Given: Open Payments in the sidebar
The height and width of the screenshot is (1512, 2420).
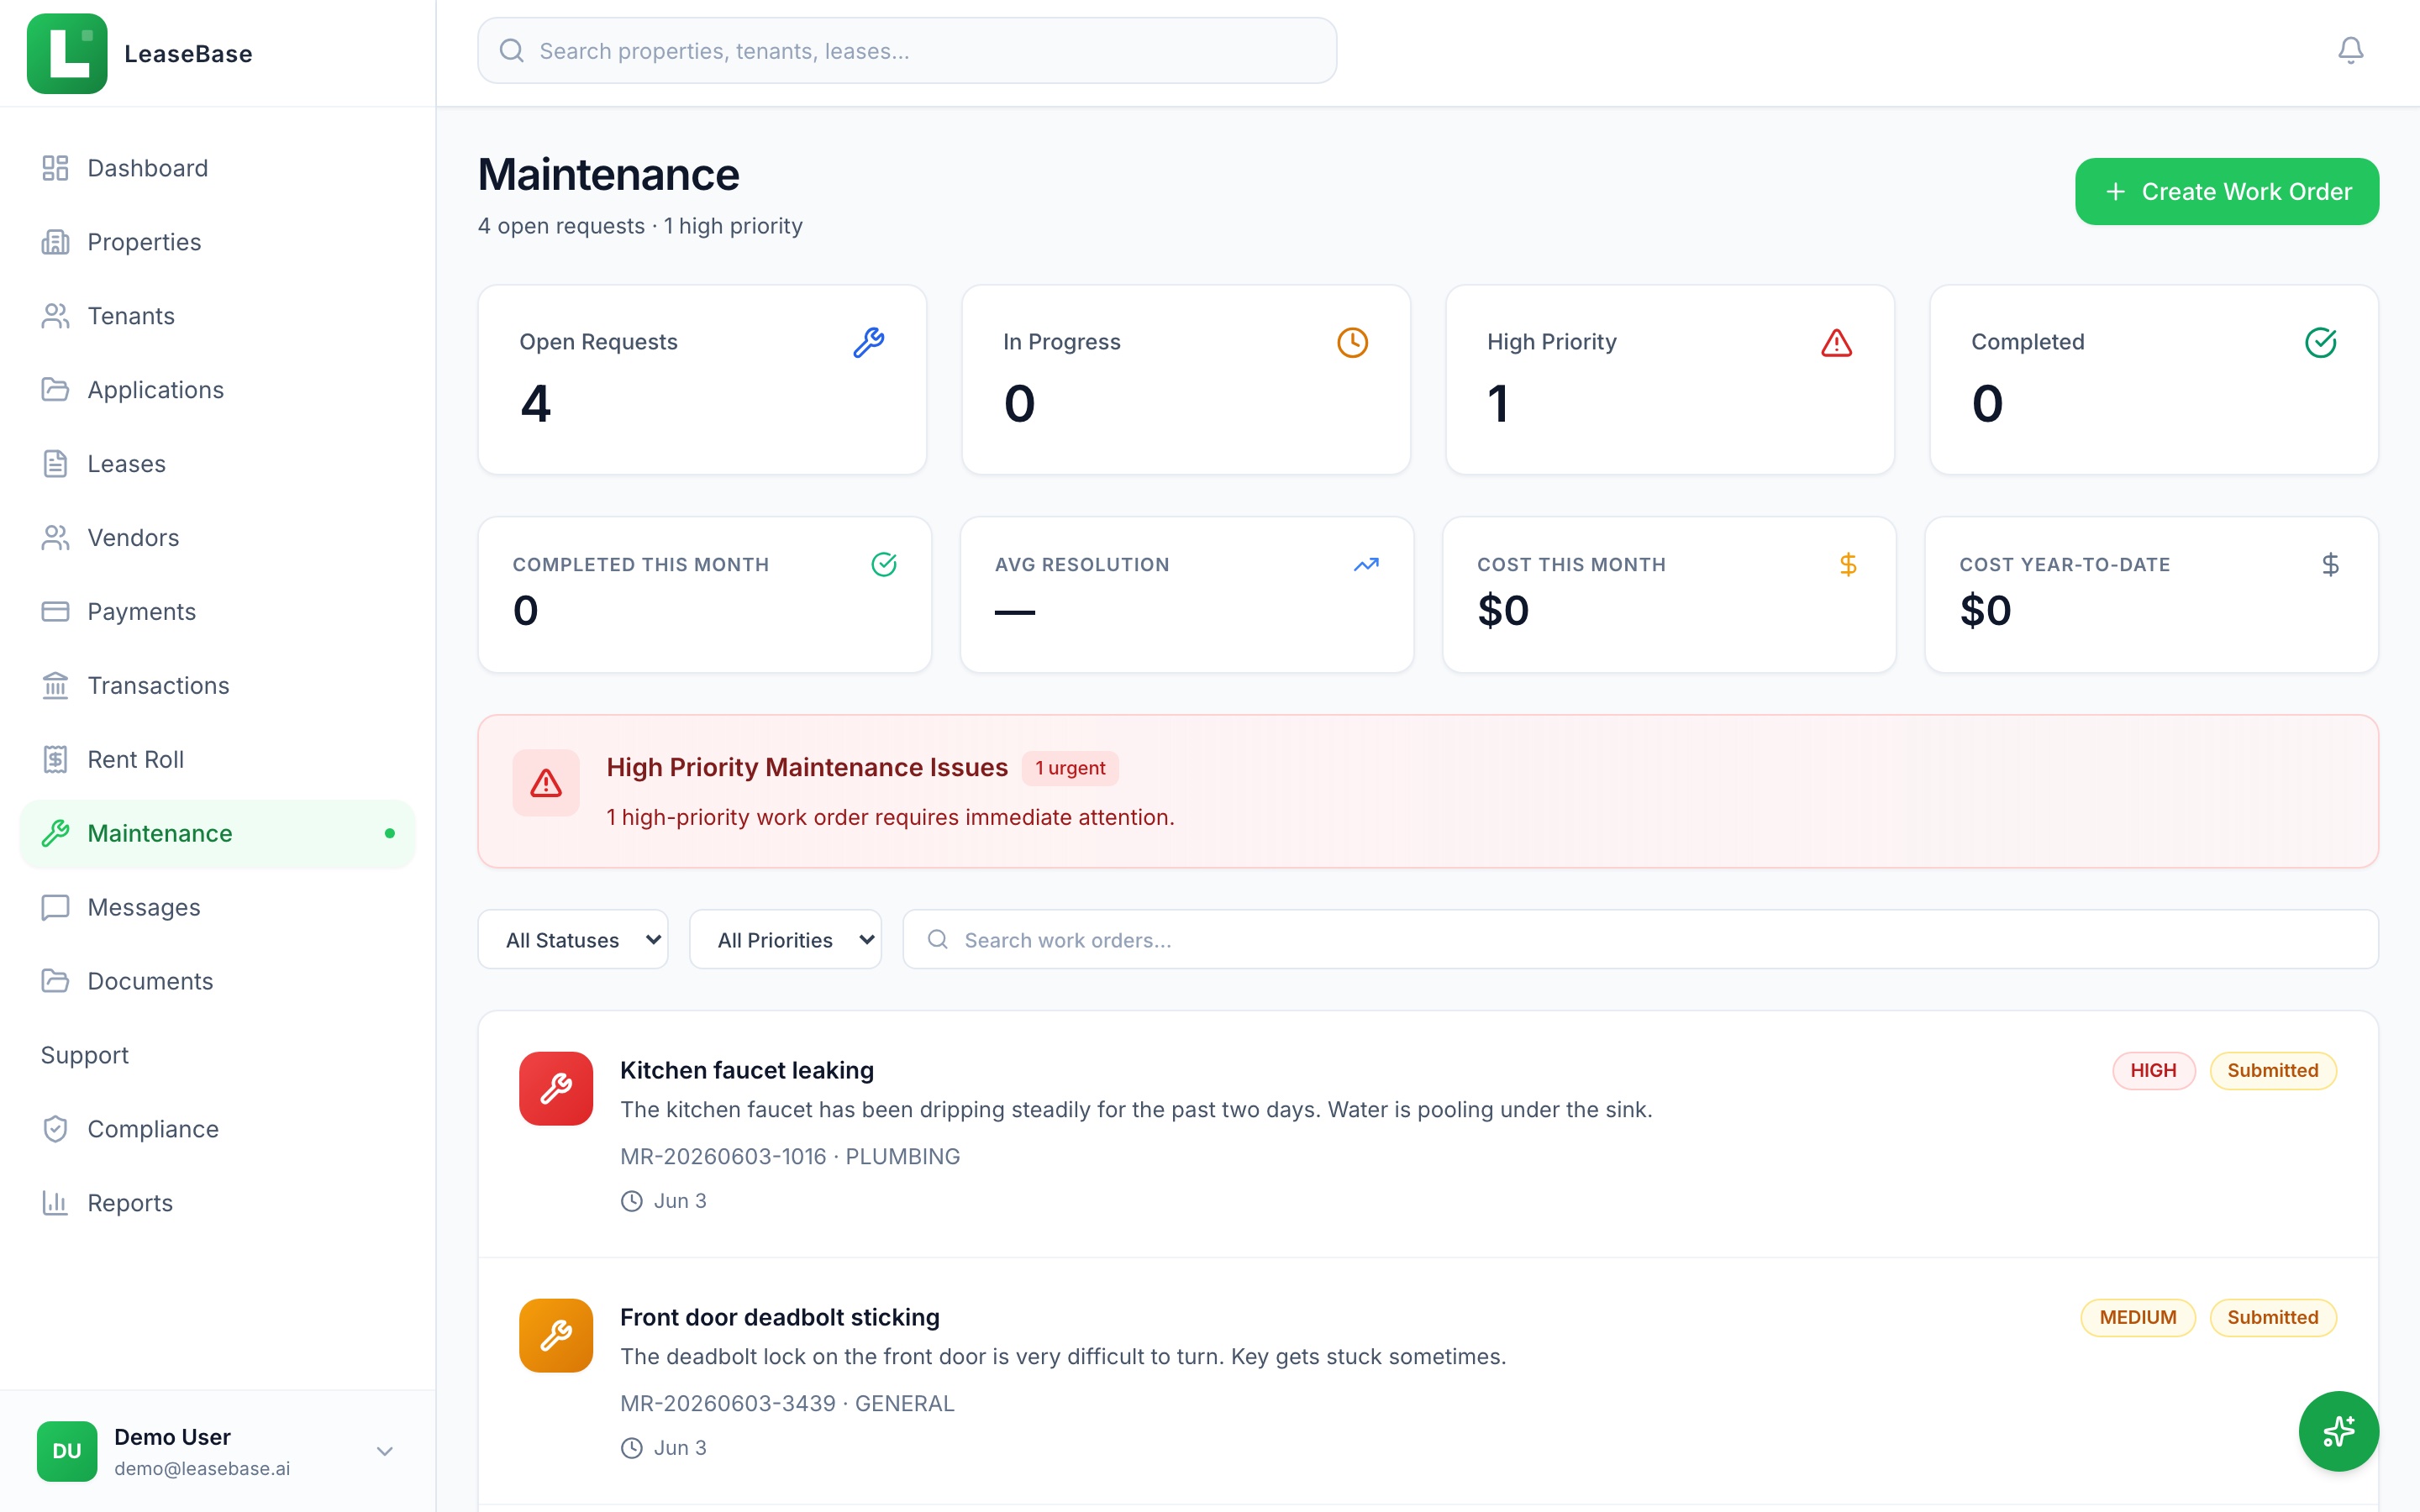Looking at the screenshot, I should (x=217, y=612).
